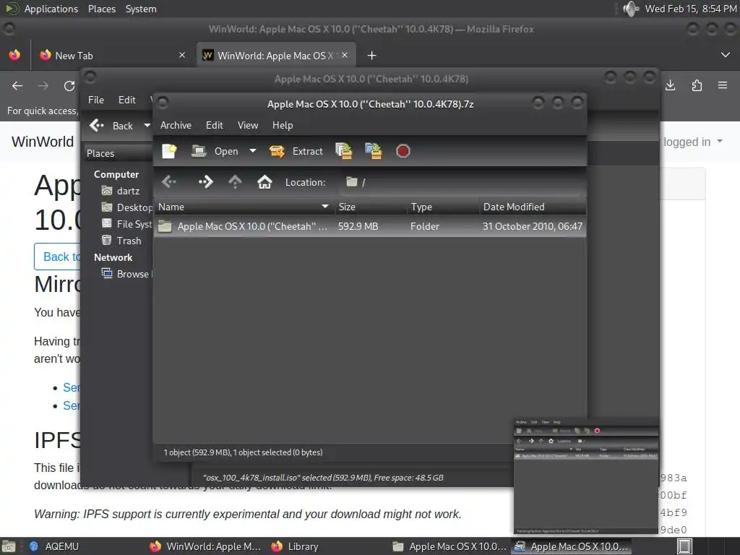Image resolution: width=740 pixels, height=555 pixels.
Task: Close the New Tab in Firefox
Action: tap(182, 55)
